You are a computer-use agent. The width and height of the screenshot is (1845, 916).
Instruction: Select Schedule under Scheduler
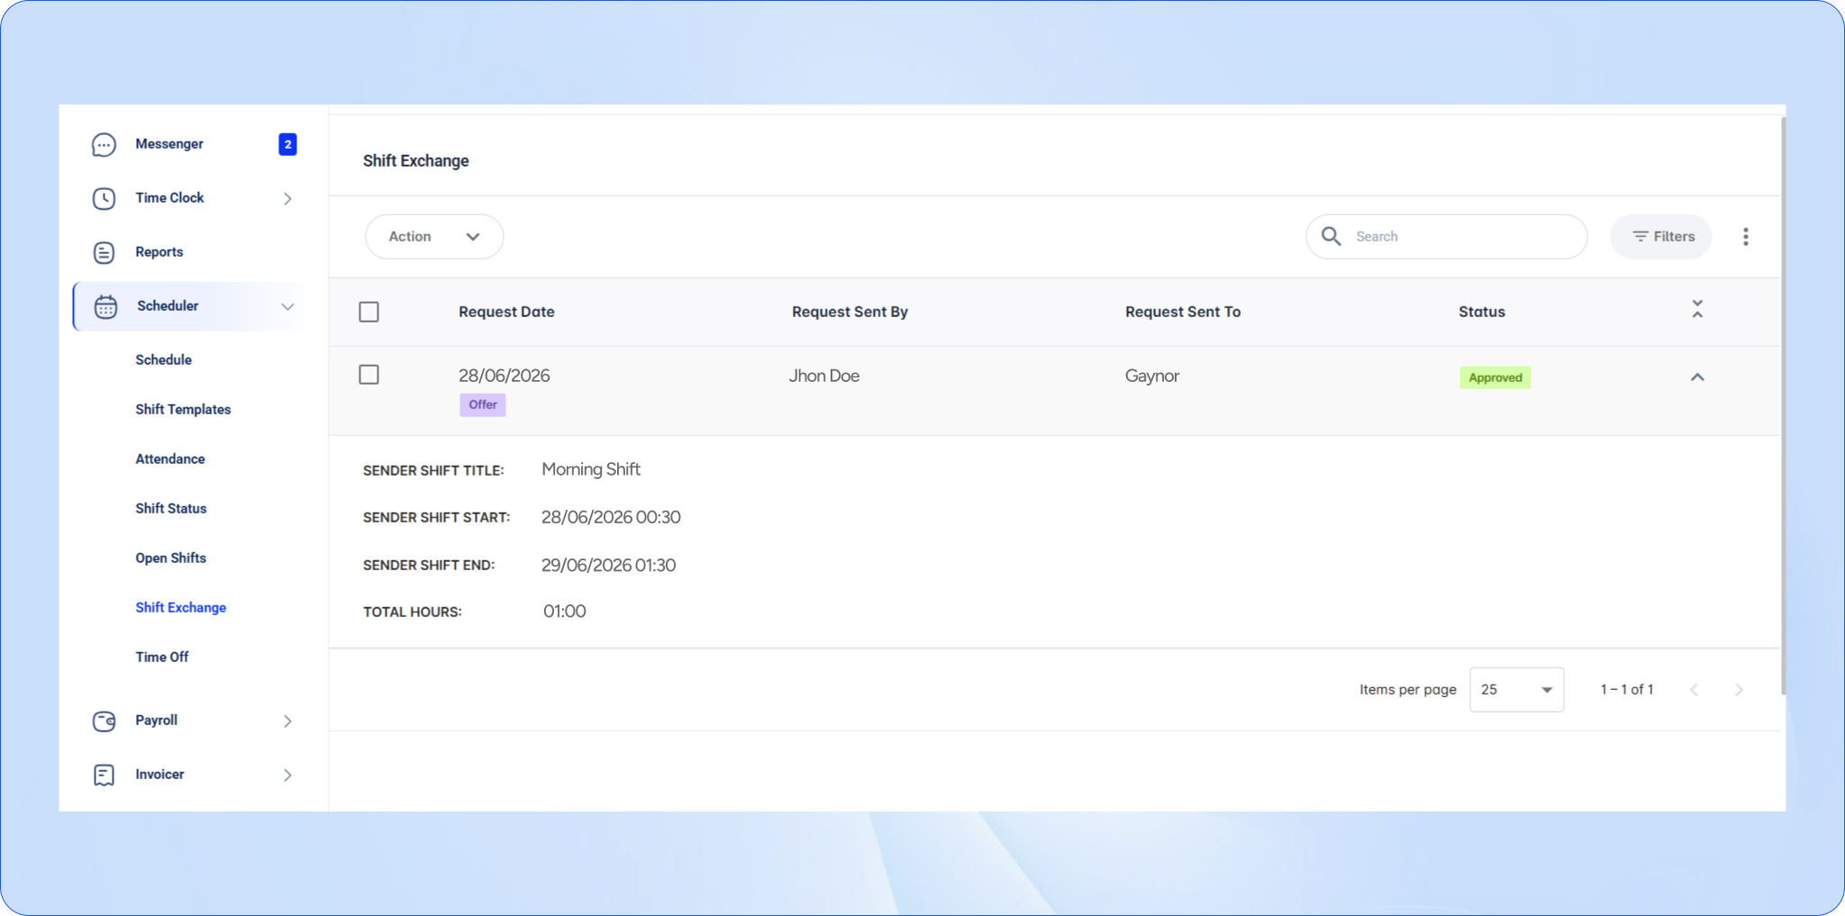point(163,359)
